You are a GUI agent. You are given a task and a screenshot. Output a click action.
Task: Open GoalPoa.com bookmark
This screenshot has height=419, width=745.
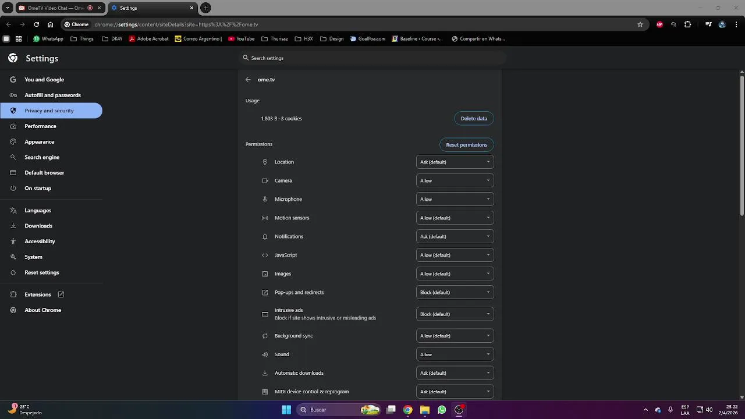click(x=368, y=39)
